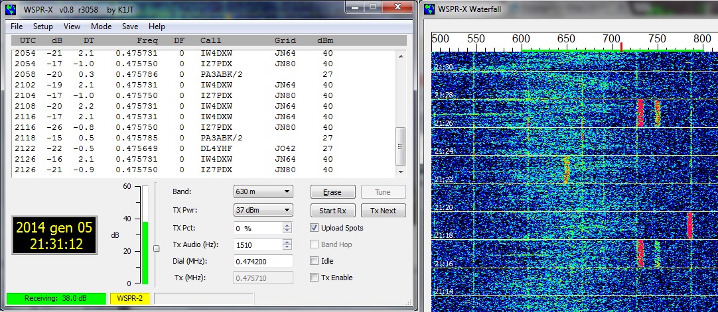Click the Grid column header
Viewport: 718px width, 312px height.
(285, 40)
